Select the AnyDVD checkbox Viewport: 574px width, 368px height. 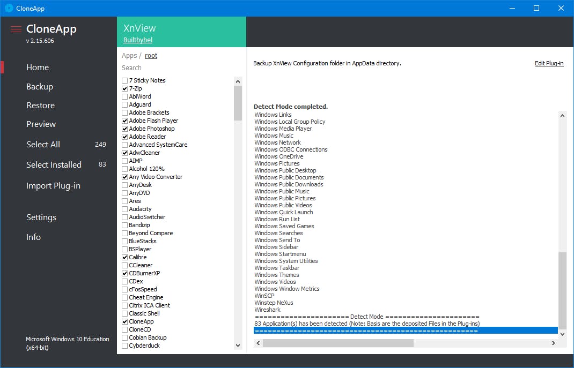click(125, 193)
